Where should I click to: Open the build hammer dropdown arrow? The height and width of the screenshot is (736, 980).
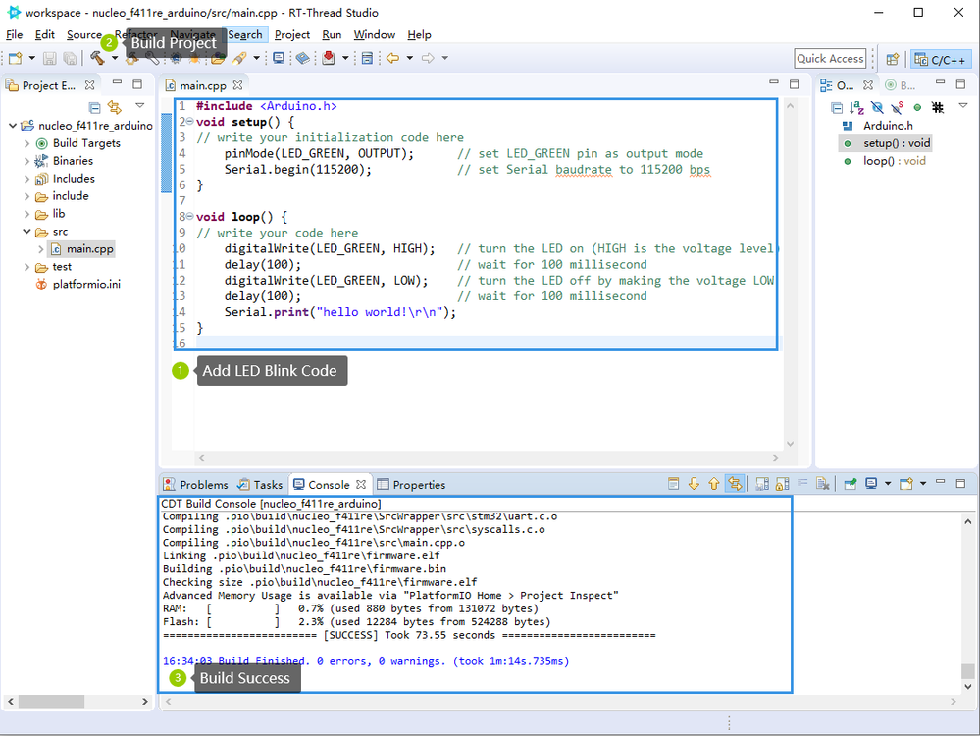[x=115, y=58]
